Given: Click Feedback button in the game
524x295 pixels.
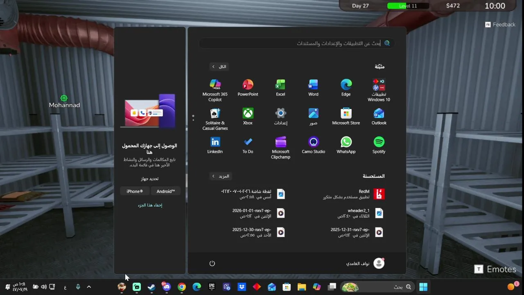Looking at the screenshot, I should [500, 25].
